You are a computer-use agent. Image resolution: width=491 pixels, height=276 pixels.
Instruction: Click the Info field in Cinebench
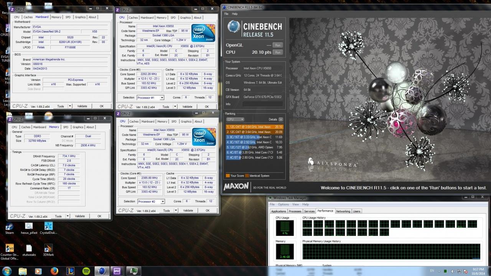coord(262,104)
